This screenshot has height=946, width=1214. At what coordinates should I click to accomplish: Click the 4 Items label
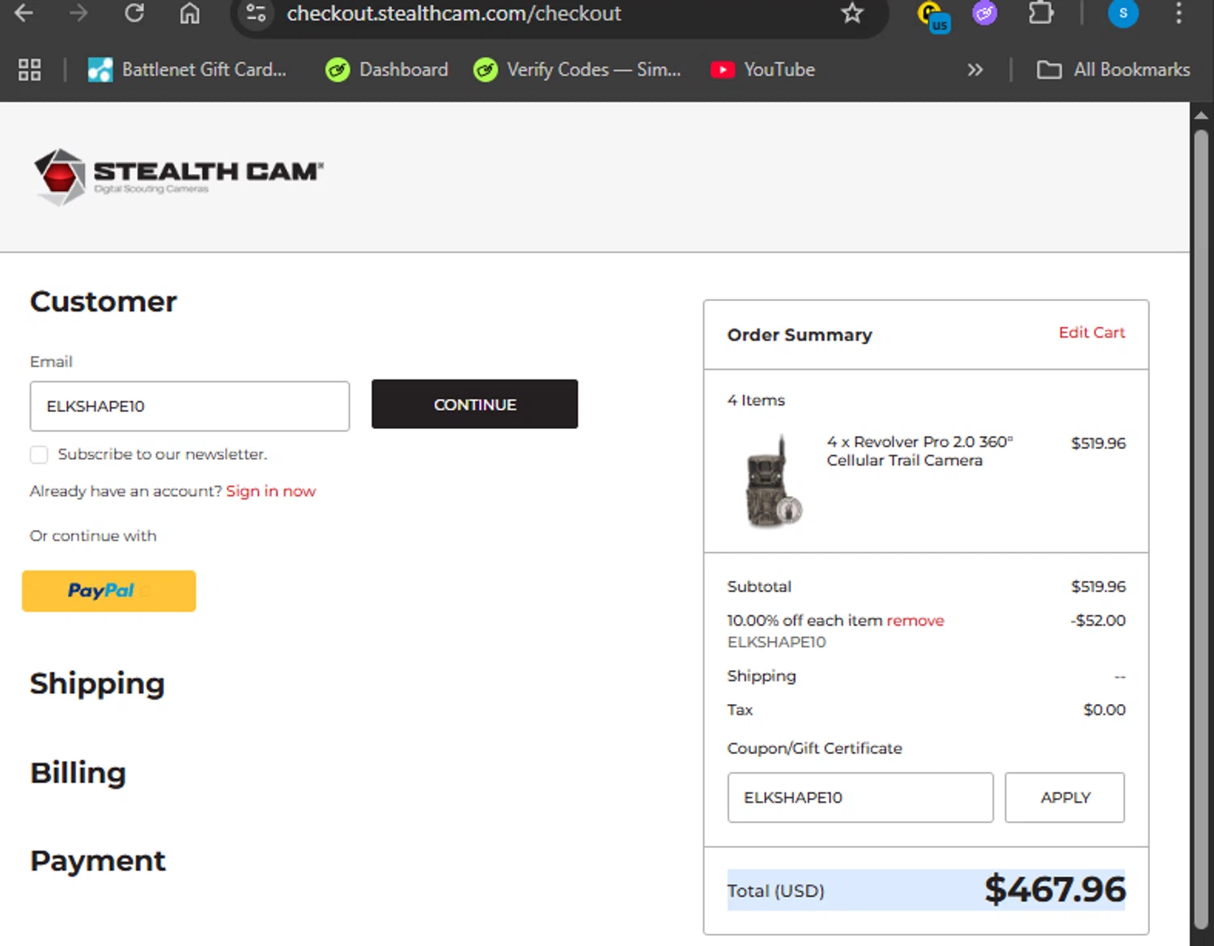tap(756, 400)
